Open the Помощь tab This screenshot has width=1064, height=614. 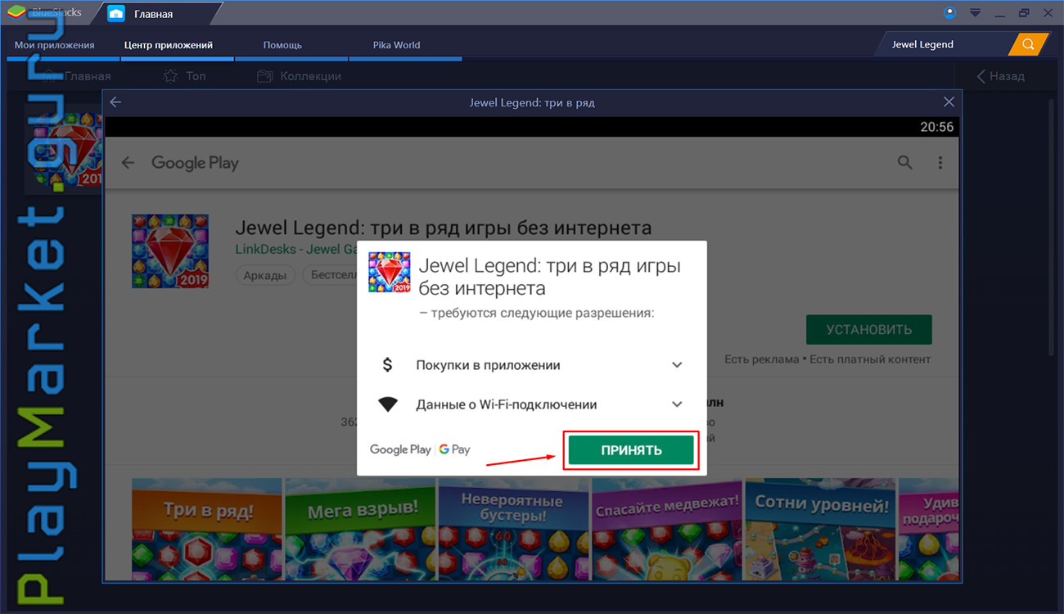pos(282,45)
